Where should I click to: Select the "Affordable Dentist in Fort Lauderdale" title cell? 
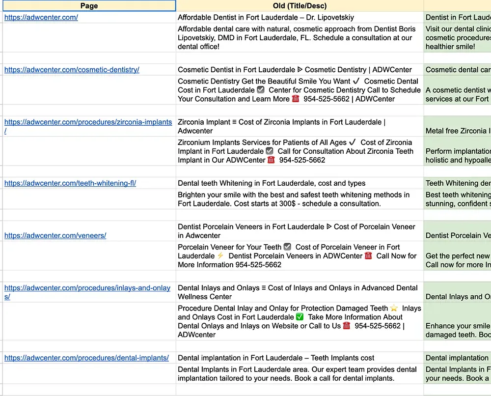300,17
